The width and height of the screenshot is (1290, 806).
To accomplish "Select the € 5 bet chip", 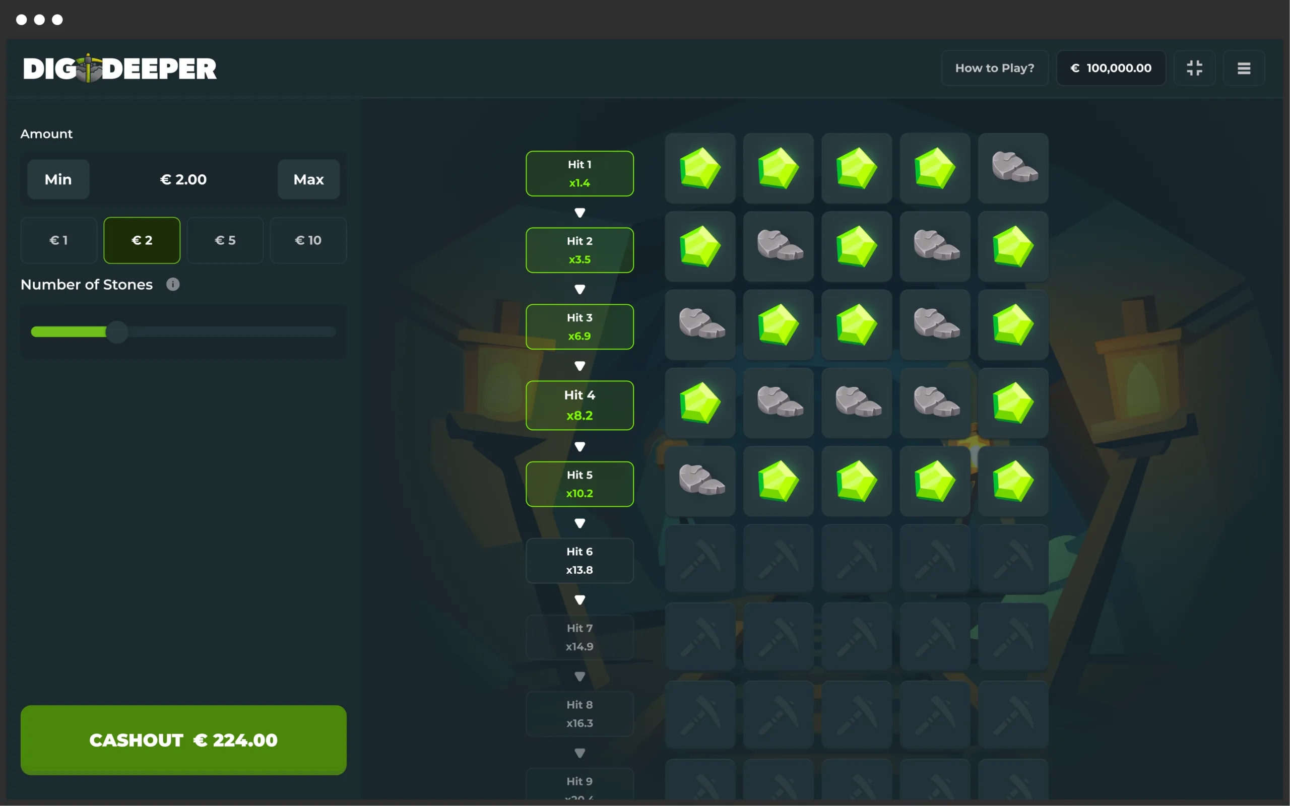I will pos(225,240).
